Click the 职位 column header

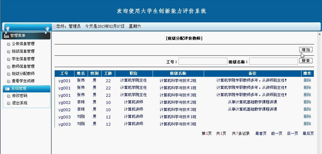click(134, 73)
